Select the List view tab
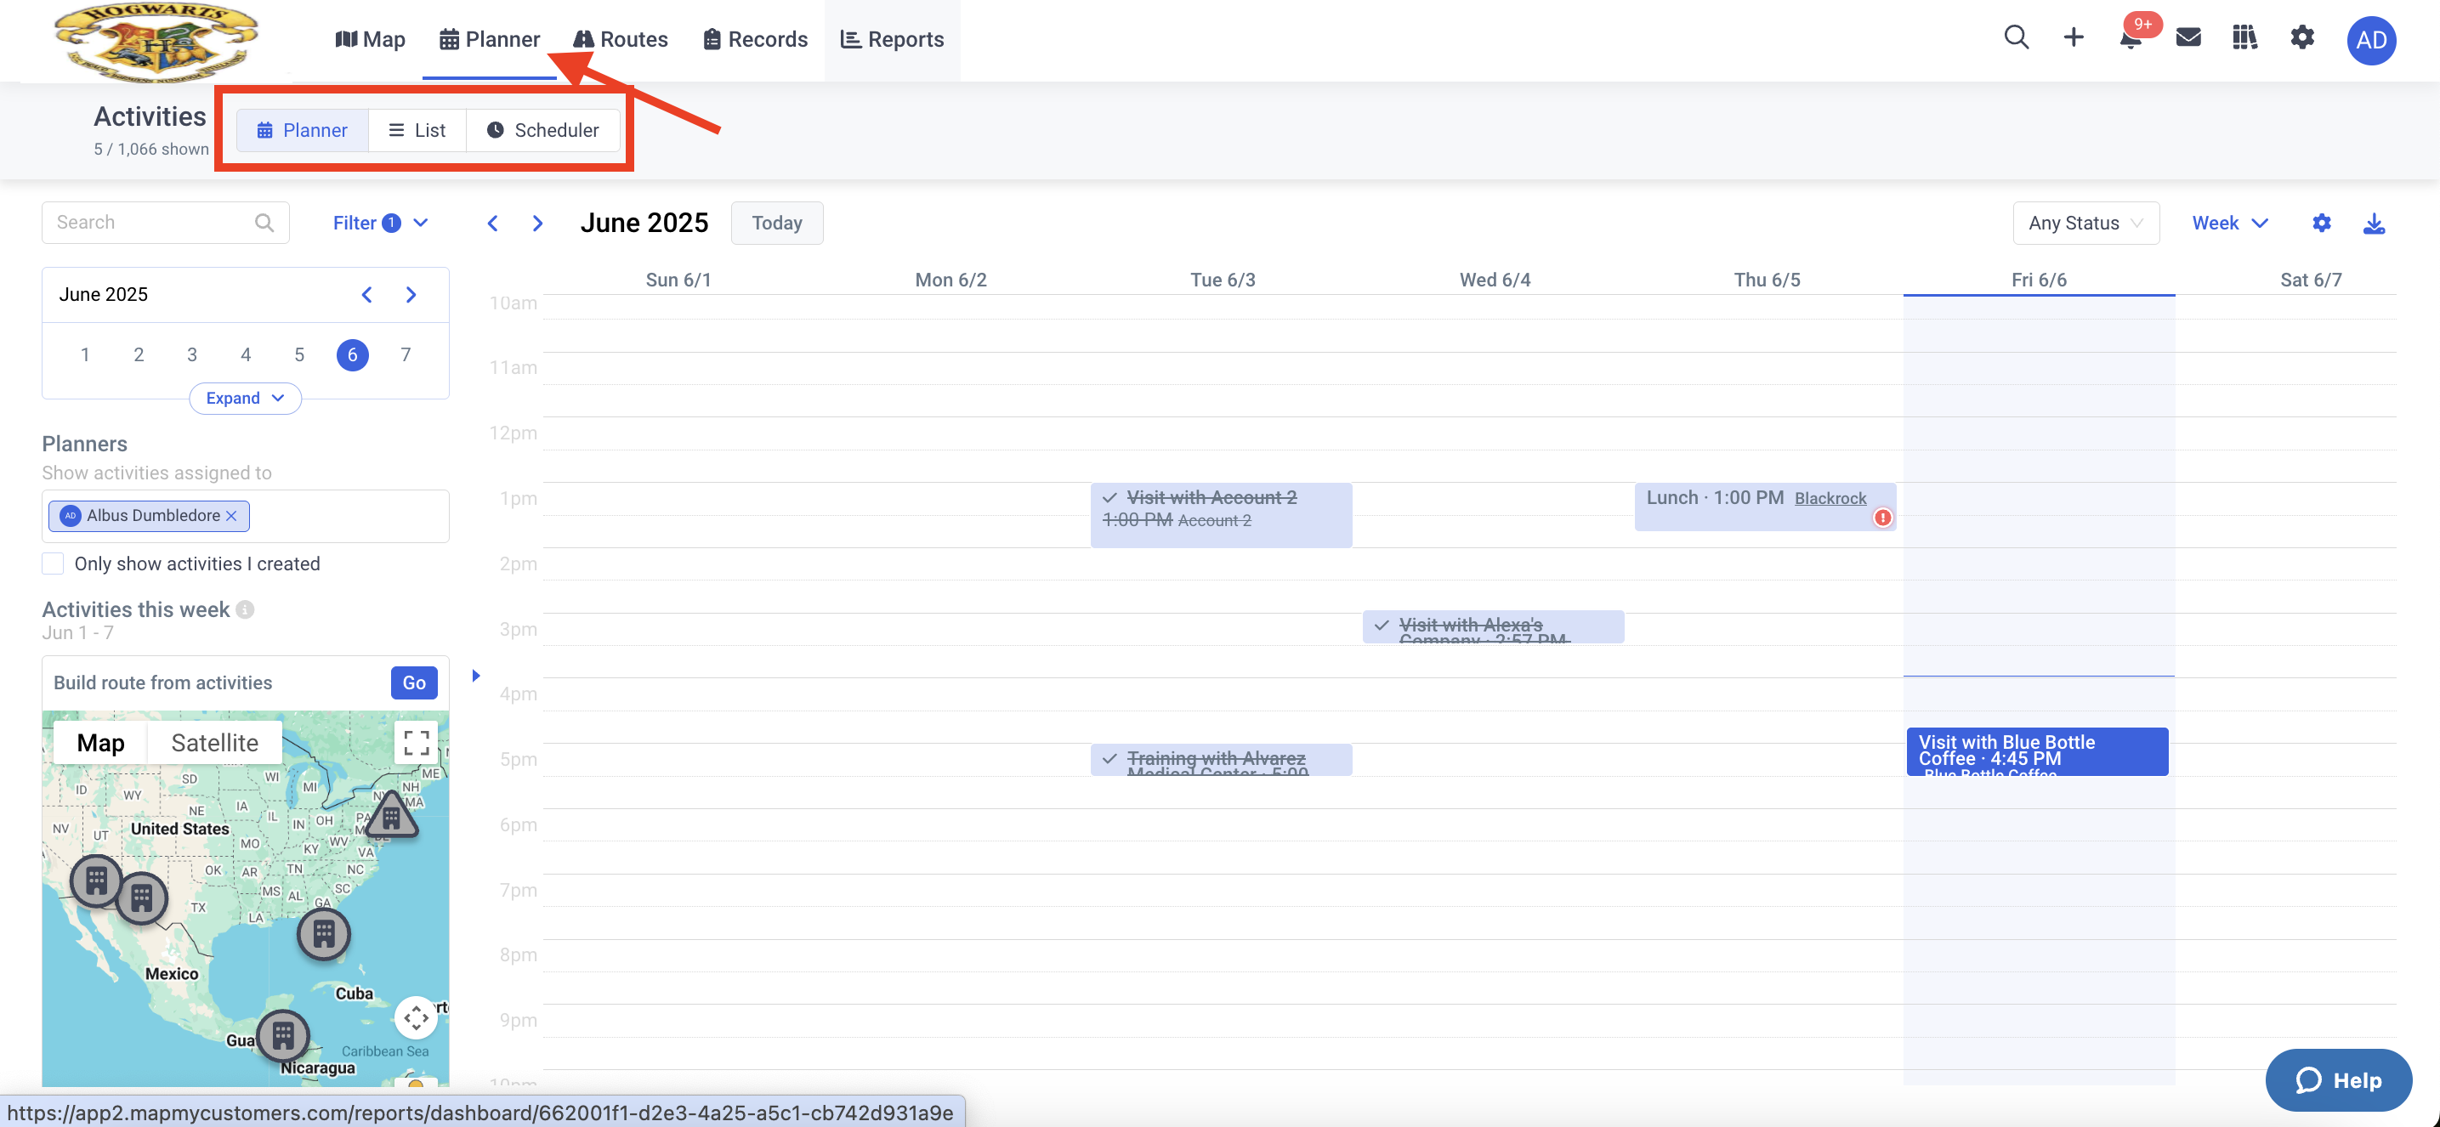Viewport: 2440px width, 1127px height. (x=417, y=131)
